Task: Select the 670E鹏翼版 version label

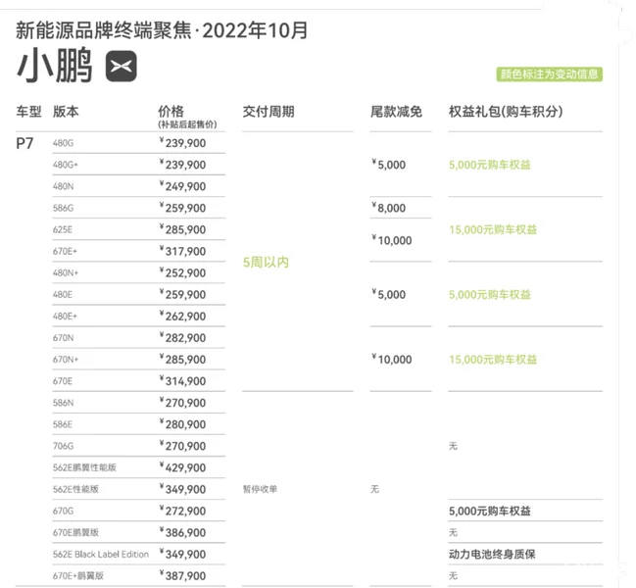Action: tap(75, 532)
